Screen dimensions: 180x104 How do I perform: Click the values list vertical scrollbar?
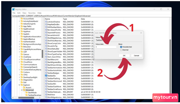click(170, 66)
